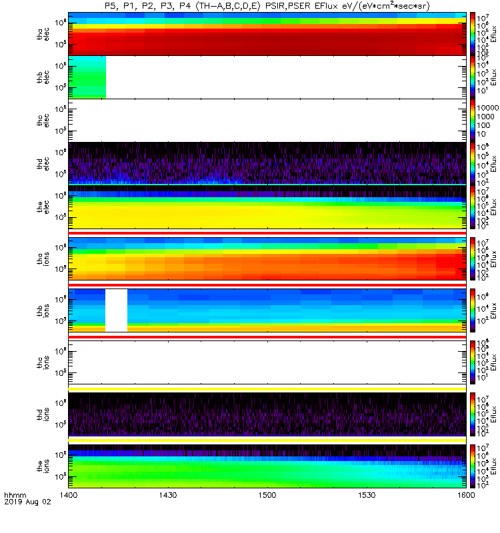Click the 'thb elec' y-axis label
This screenshot has width=500, height=533.
[x=43, y=77]
